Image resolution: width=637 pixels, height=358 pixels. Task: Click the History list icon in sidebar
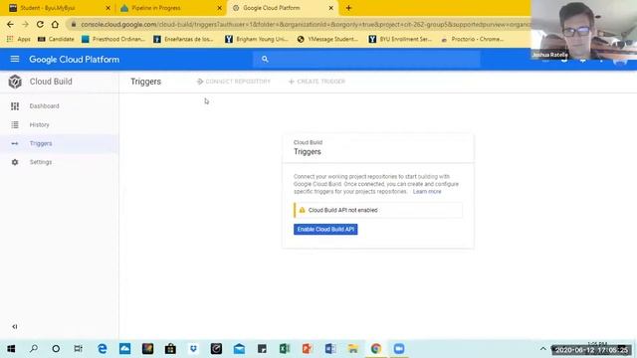[15, 124]
